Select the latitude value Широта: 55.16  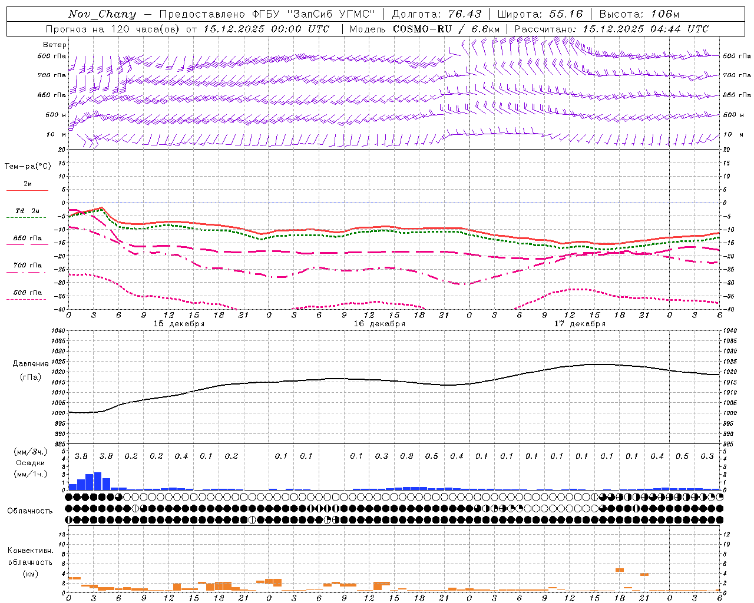click(x=540, y=14)
